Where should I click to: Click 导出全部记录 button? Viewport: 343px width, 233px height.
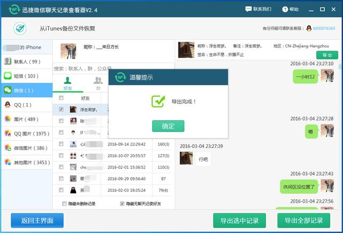pyautogui.click(x=304, y=221)
